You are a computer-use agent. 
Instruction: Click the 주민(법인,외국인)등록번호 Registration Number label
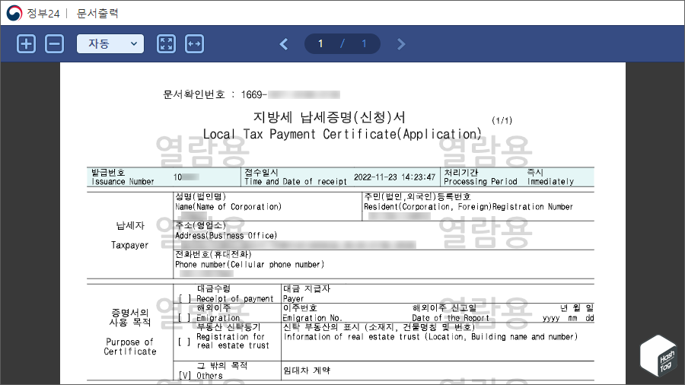(468, 202)
